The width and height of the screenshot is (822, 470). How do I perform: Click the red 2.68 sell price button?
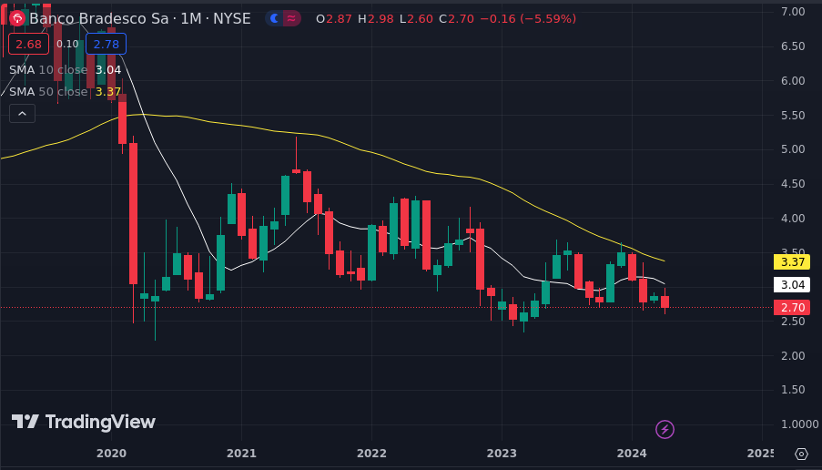click(x=28, y=44)
